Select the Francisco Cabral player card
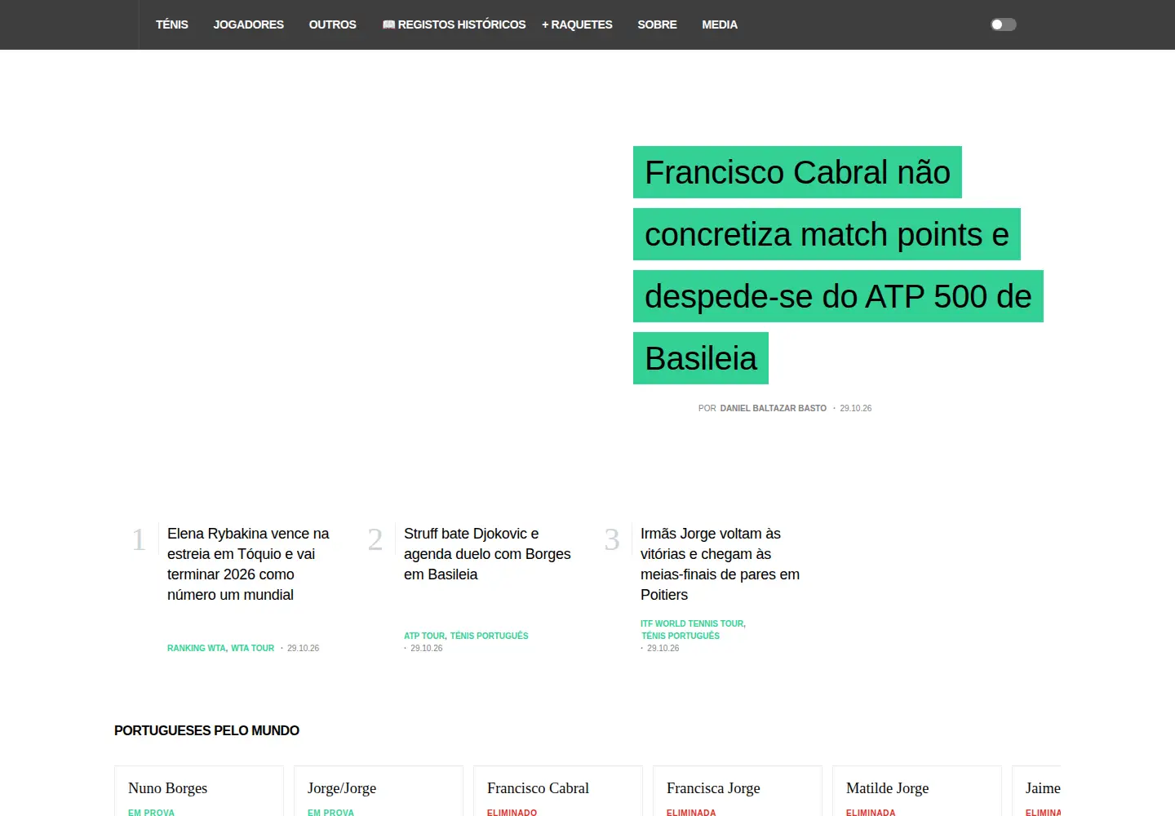 (558, 791)
